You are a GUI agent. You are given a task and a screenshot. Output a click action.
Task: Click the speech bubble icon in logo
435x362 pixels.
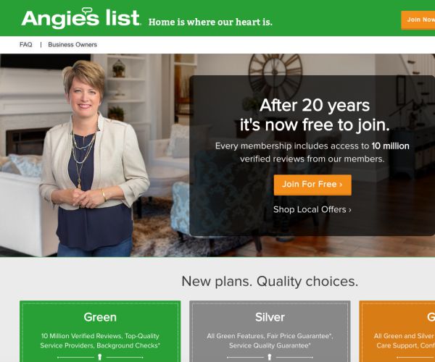(x=87, y=11)
